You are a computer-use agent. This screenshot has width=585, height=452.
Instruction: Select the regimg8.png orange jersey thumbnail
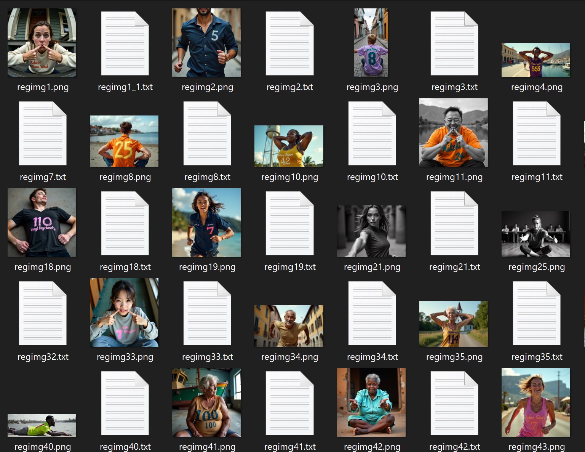click(124, 141)
